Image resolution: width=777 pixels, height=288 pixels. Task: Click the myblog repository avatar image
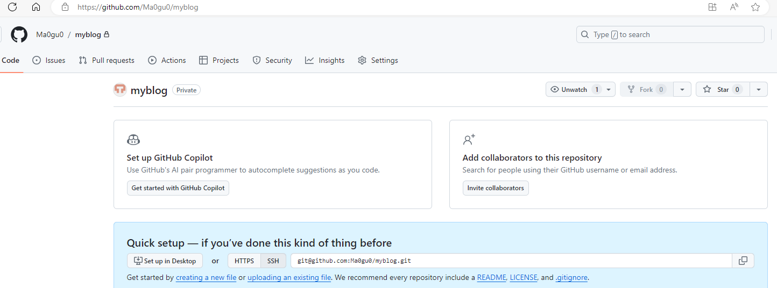[x=120, y=90]
